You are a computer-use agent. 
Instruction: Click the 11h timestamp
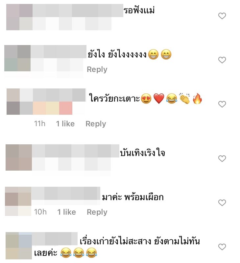click(x=40, y=124)
